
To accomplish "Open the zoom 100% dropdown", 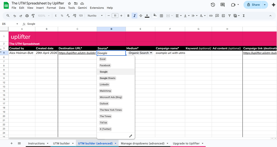I will point(44,16).
